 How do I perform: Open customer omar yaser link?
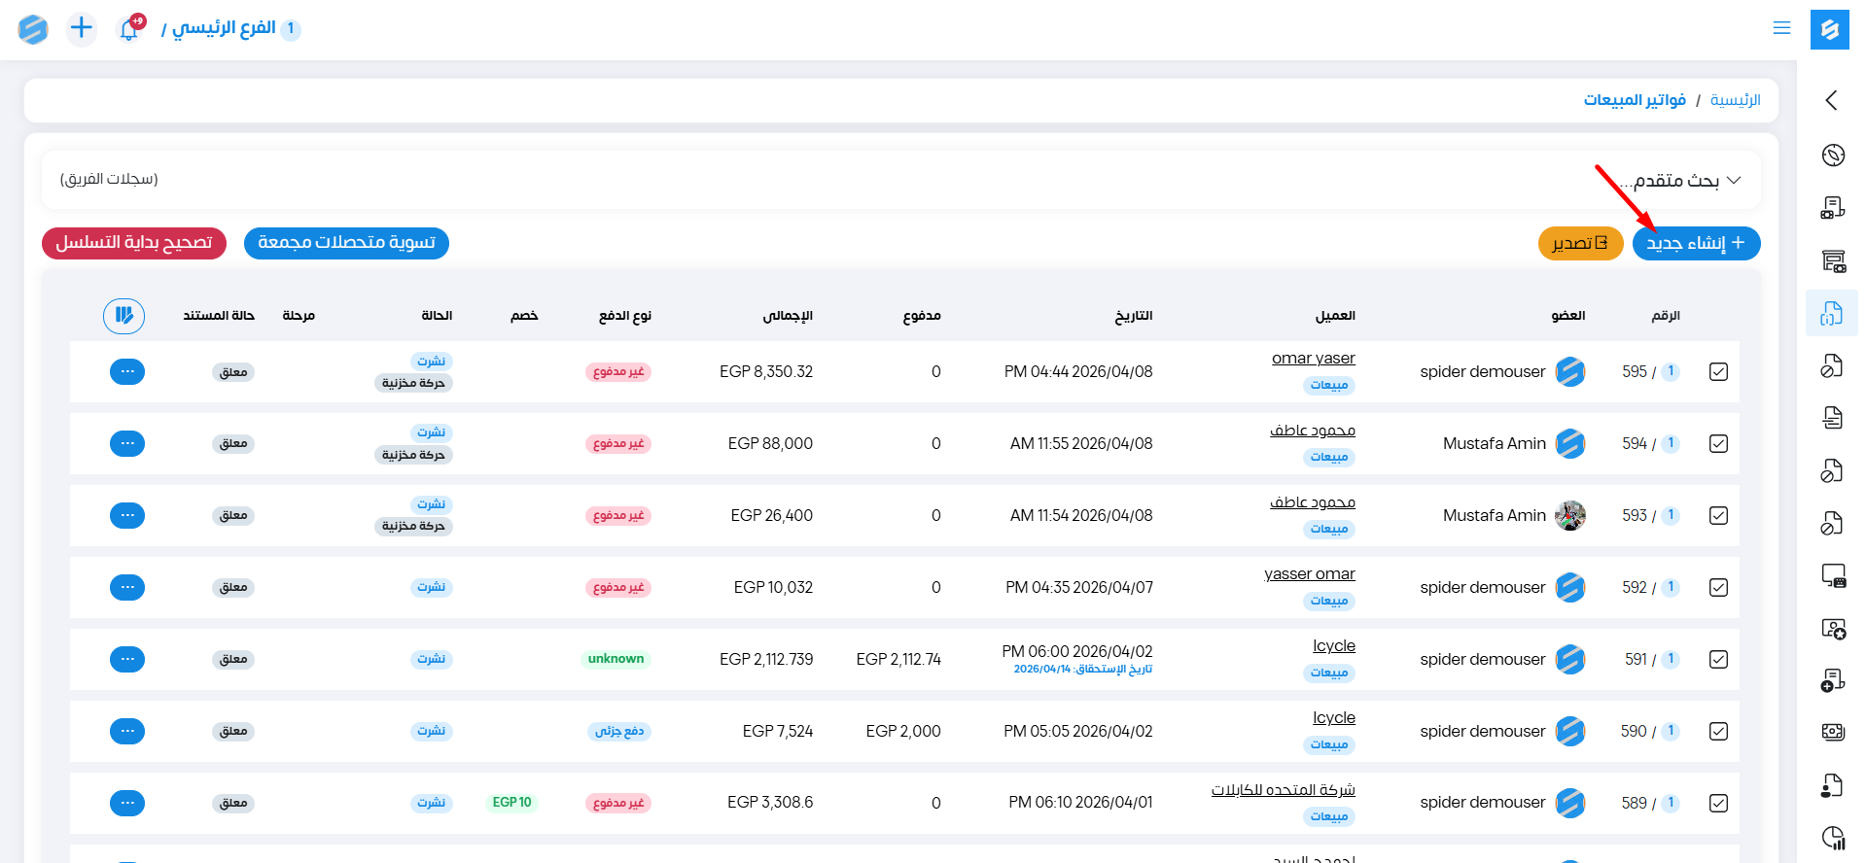1313,359
